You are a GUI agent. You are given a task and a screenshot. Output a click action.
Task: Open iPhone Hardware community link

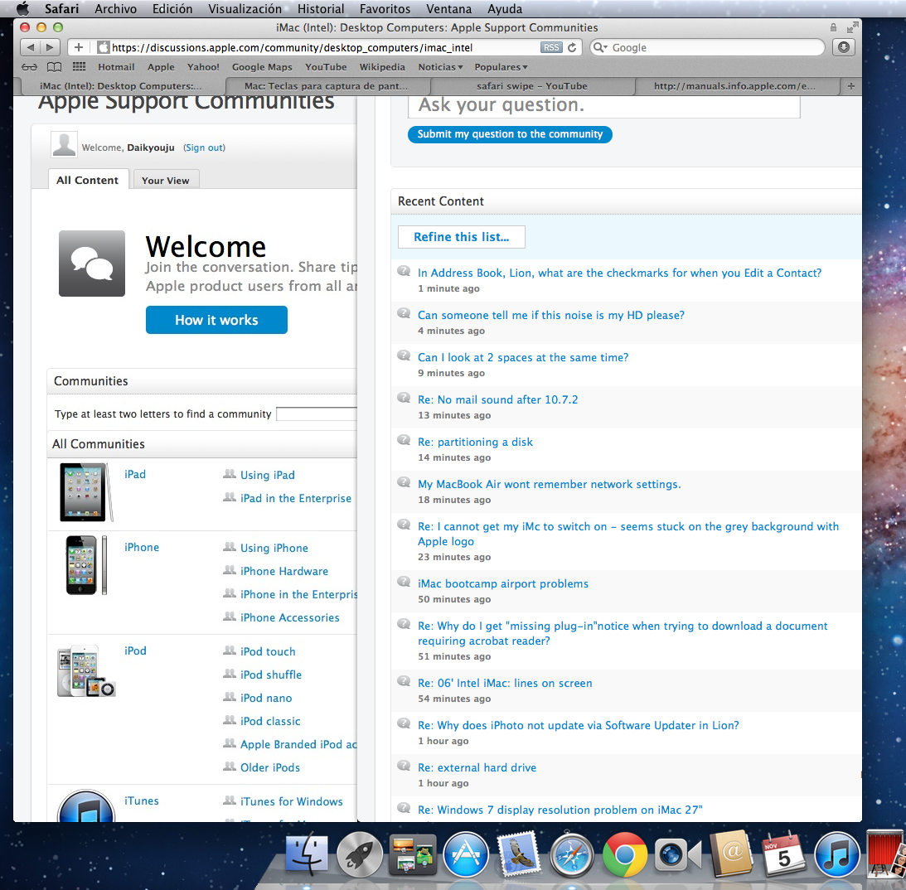[x=284, y=571]
